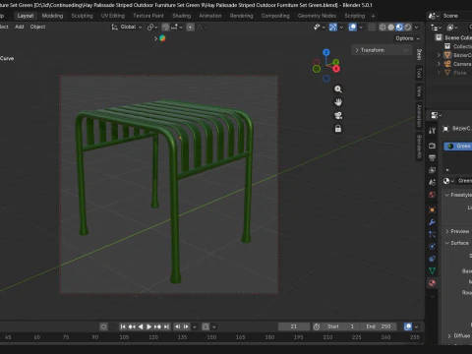The height and width of the screenshot is (354, 472).
Task: Select rendered viewport shading mode
Action: tap(408, 28)
